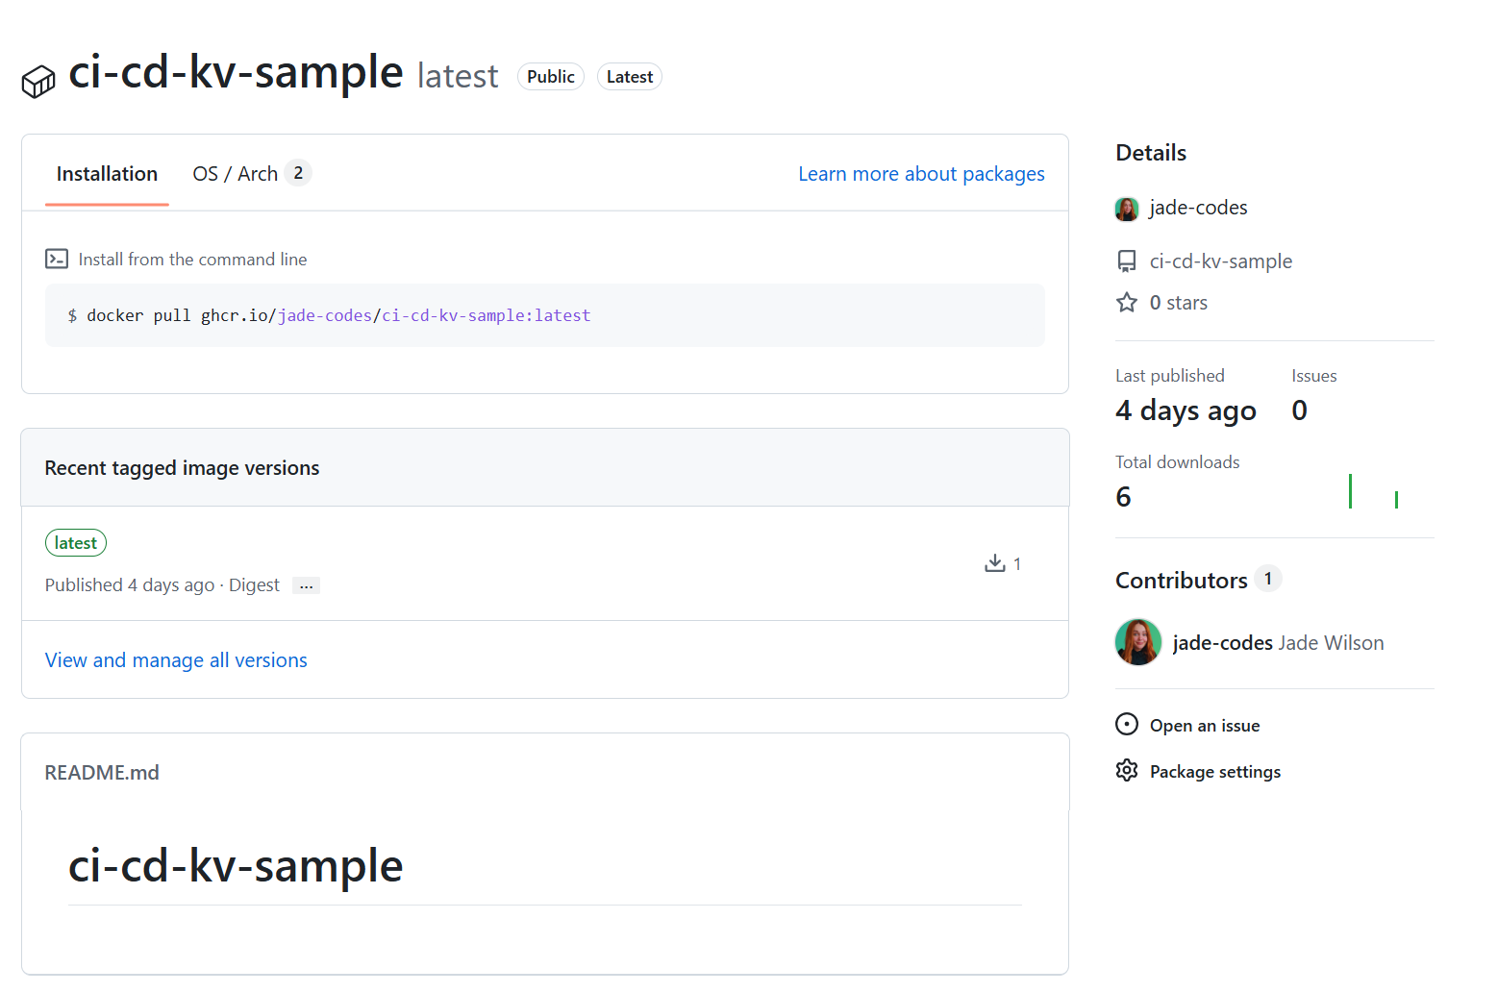
Task: Click the tall green bar in downloads chart
Action: point(1351,491)
